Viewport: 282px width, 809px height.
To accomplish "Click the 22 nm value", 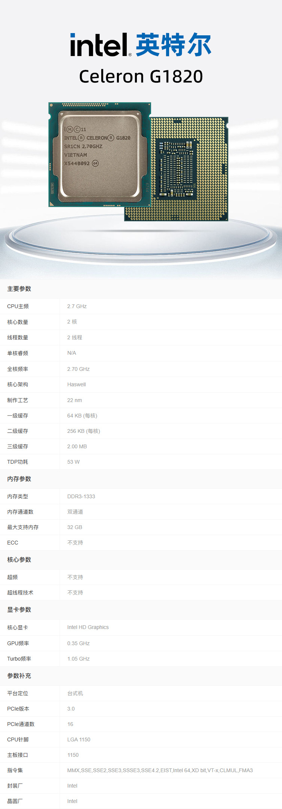I will 75,400.
